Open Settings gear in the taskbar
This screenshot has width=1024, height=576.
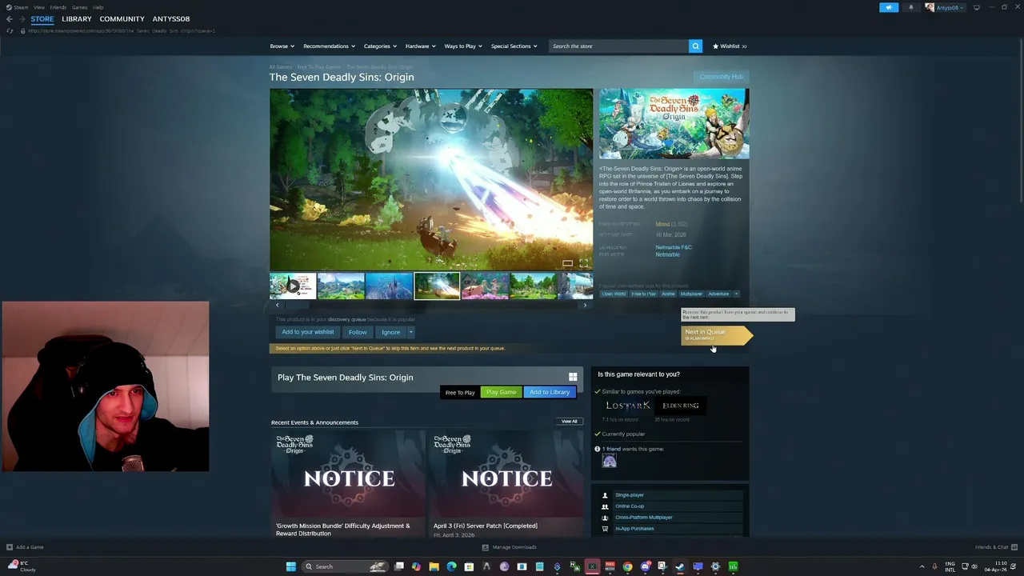(x=715, y=566)
